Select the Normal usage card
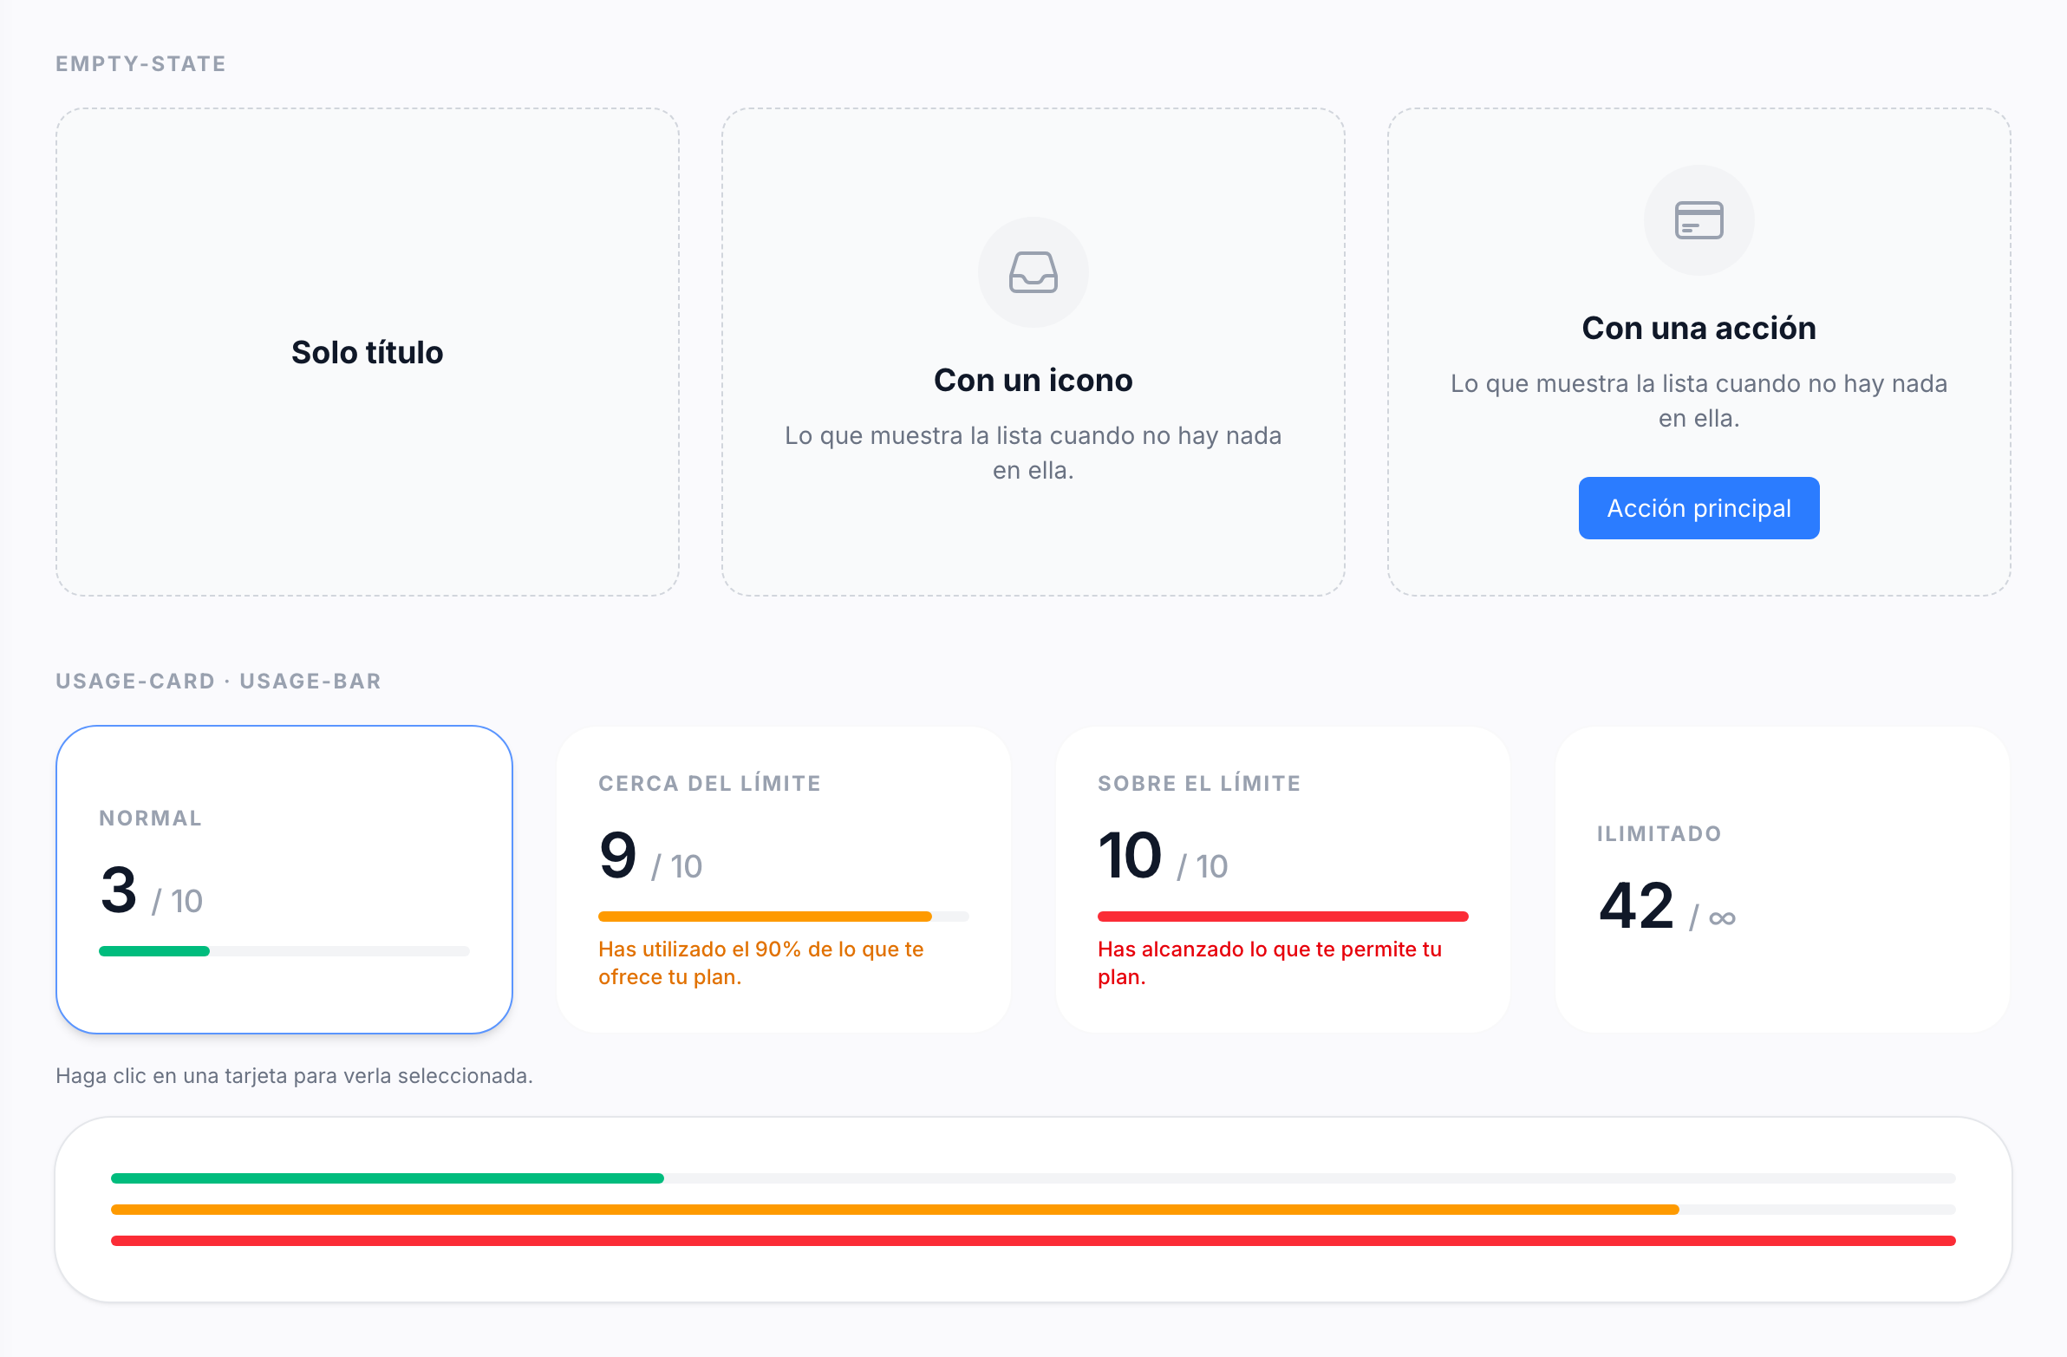 click(x=284, y=879)
